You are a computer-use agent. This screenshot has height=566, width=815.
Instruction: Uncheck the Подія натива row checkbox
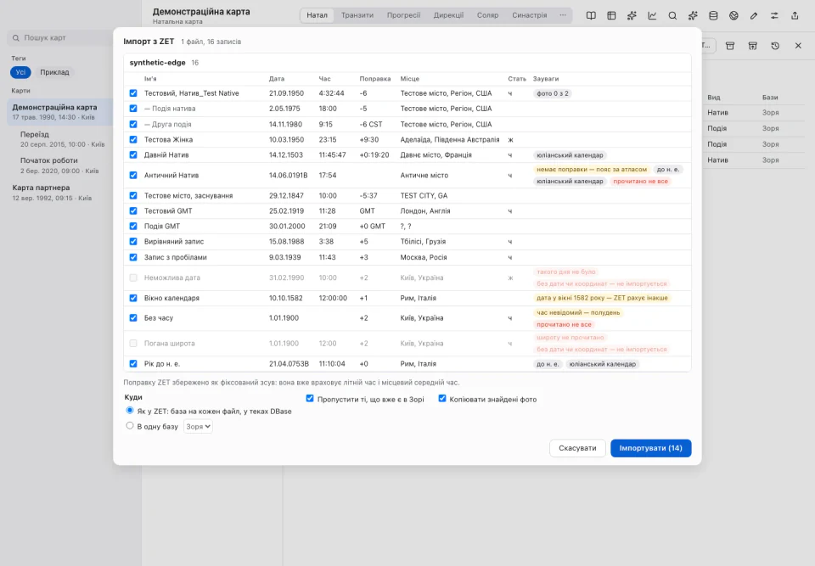pos(133,109)
